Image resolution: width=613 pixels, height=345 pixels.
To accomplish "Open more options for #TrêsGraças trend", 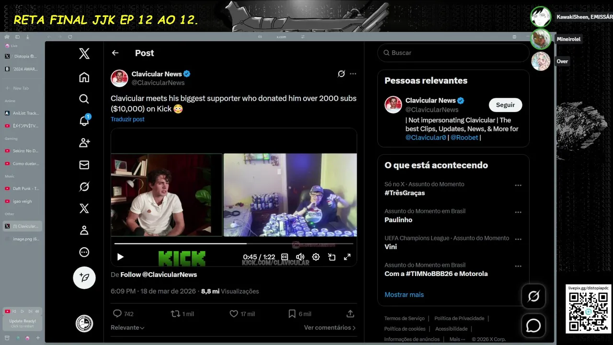I will click(x=518, y=185).
